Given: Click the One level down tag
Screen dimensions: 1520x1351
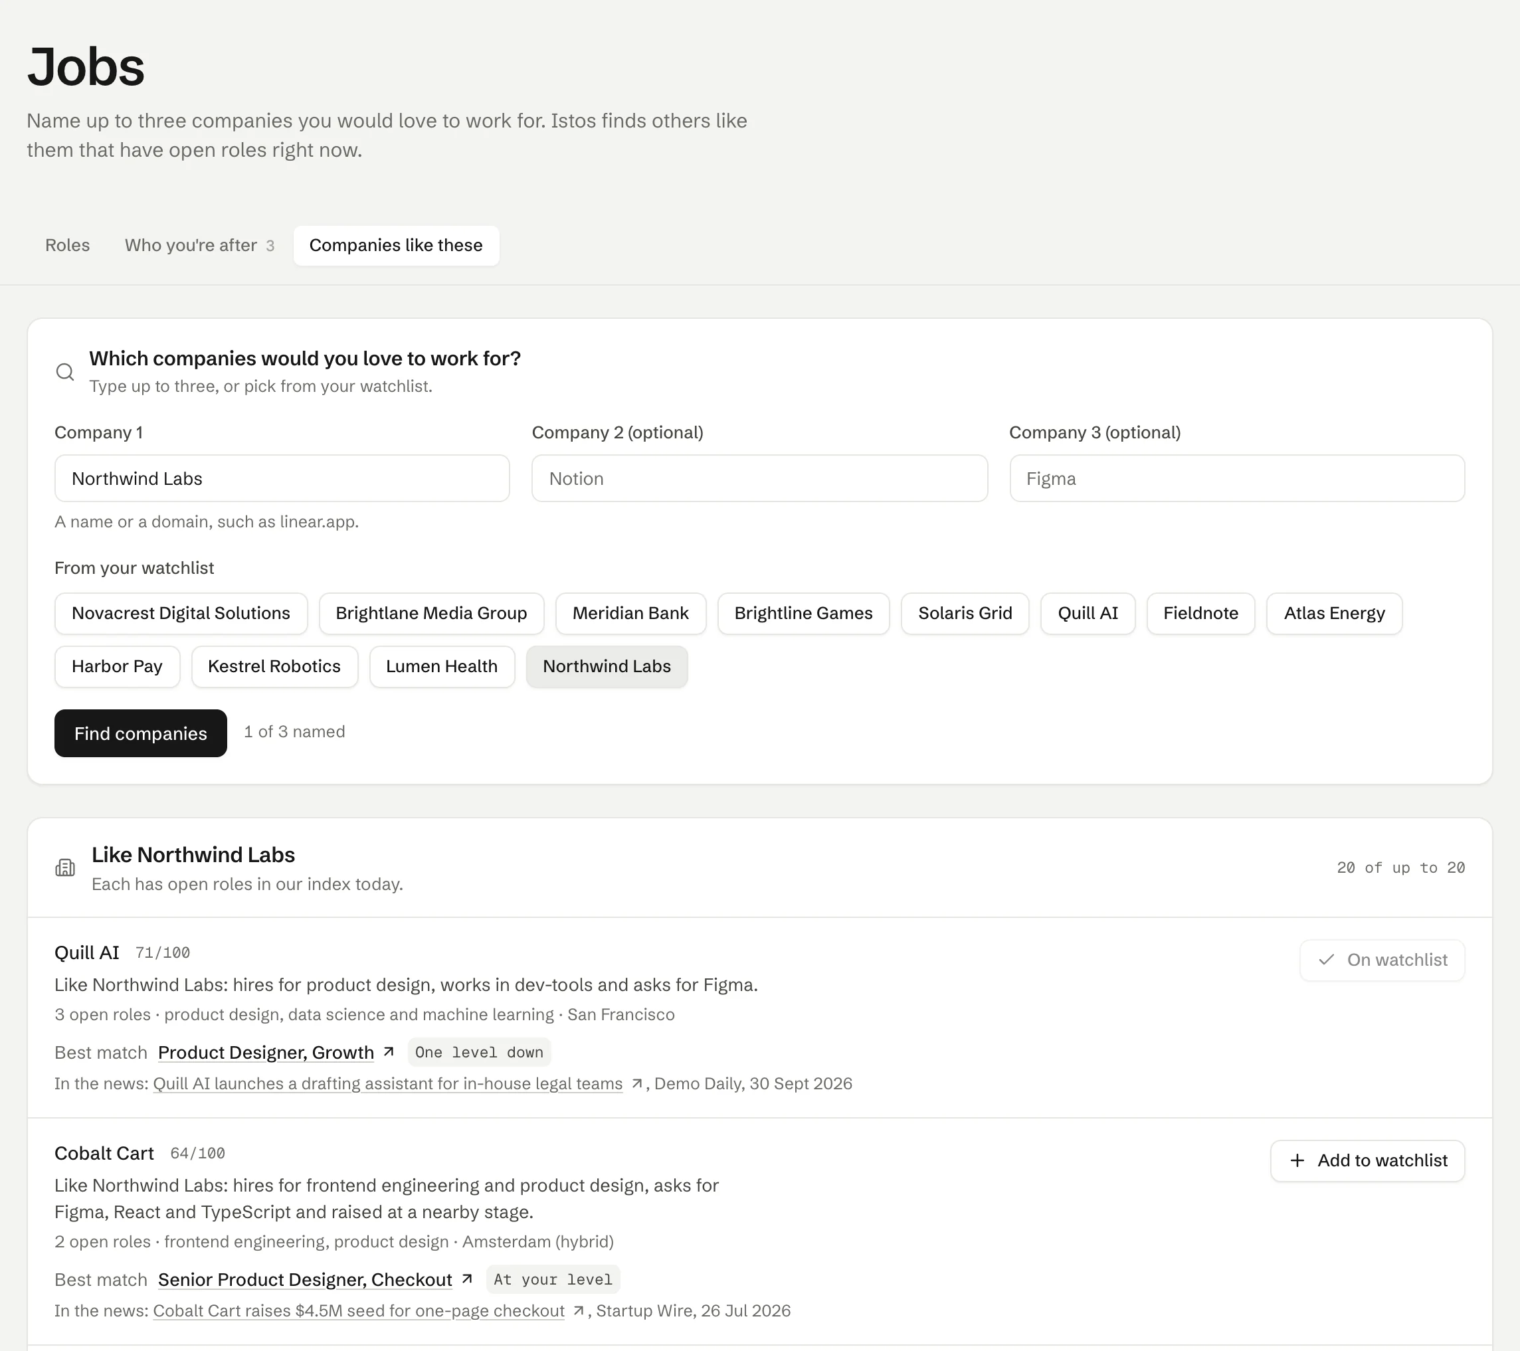Looking at the screenshot, I should point(480,1052).
